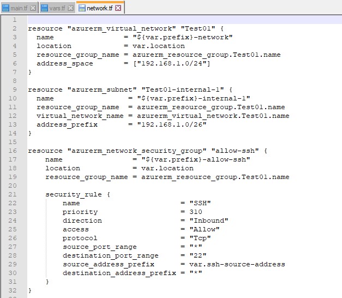Click the save-state icon on main.tf tab

[x=5, y=8]
